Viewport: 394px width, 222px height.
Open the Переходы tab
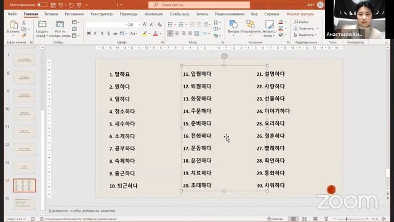(129, 14)
